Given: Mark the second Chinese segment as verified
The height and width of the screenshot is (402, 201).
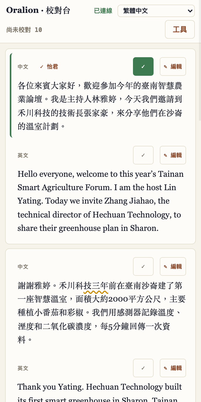Looking at the screenshot, I should pyautogui.click(x=143, y=266).
